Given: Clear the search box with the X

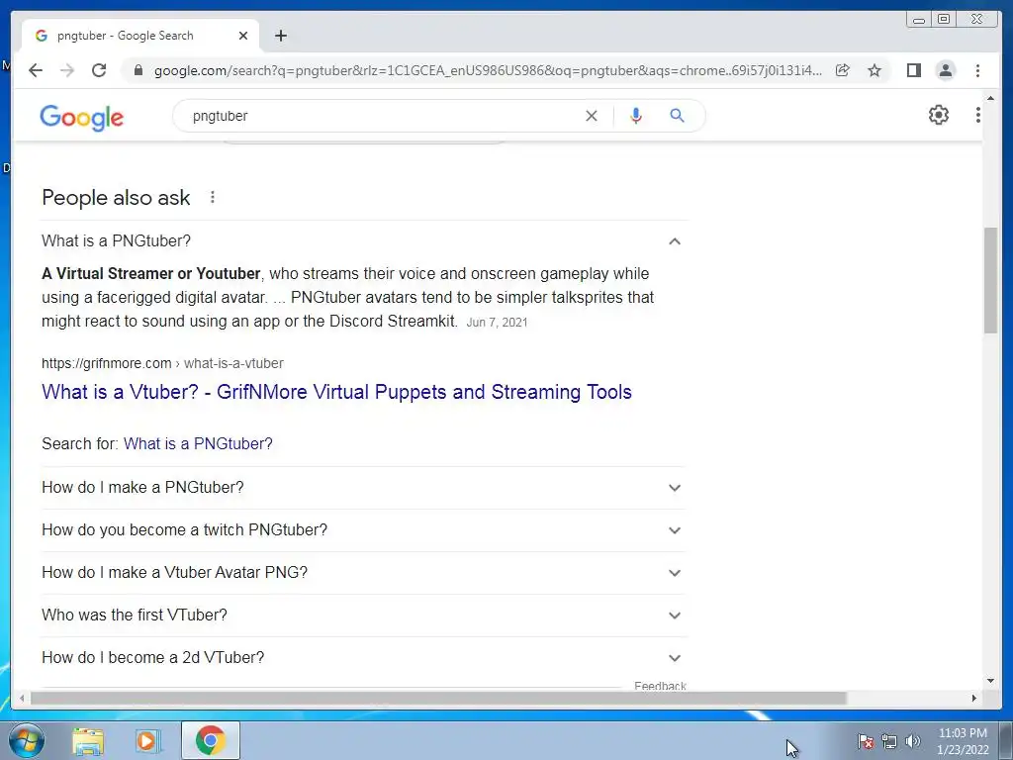Looking at the screenshot, I should pos(592,116).
